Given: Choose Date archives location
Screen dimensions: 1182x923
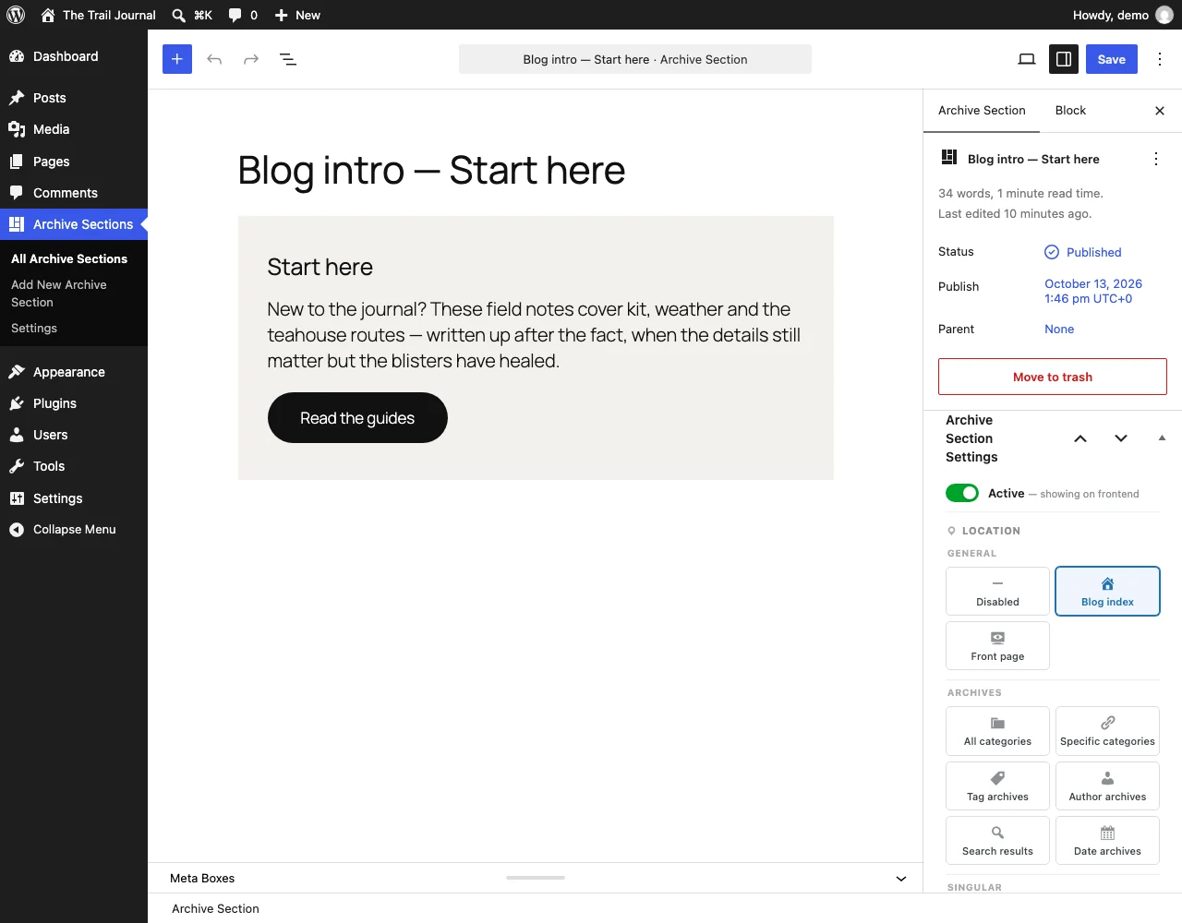Looking at the screenshot, I should [x=1107, y=840].
